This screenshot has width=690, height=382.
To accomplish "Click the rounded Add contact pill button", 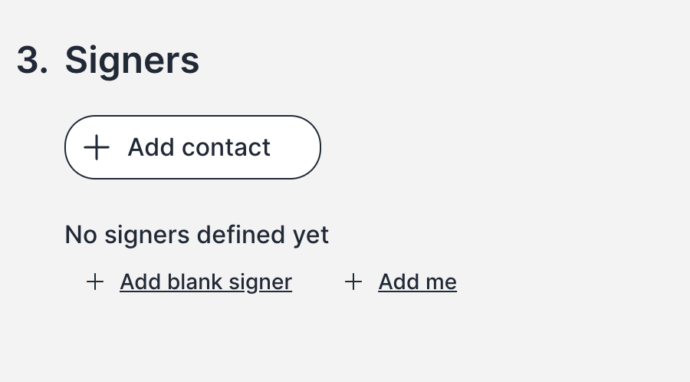I will [192, 147].
